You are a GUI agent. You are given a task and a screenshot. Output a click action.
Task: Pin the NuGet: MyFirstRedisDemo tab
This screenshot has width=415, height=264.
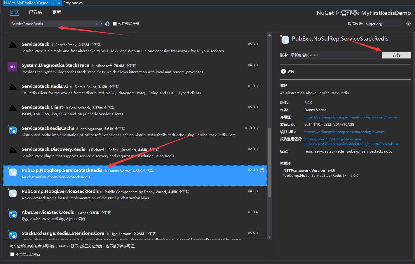pos(53,3)
